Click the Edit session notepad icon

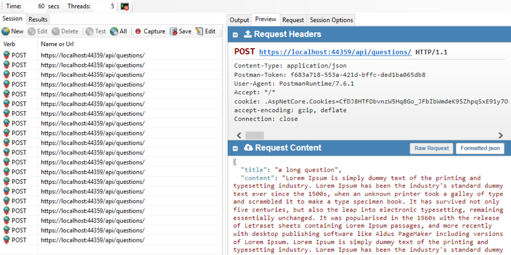199,32
